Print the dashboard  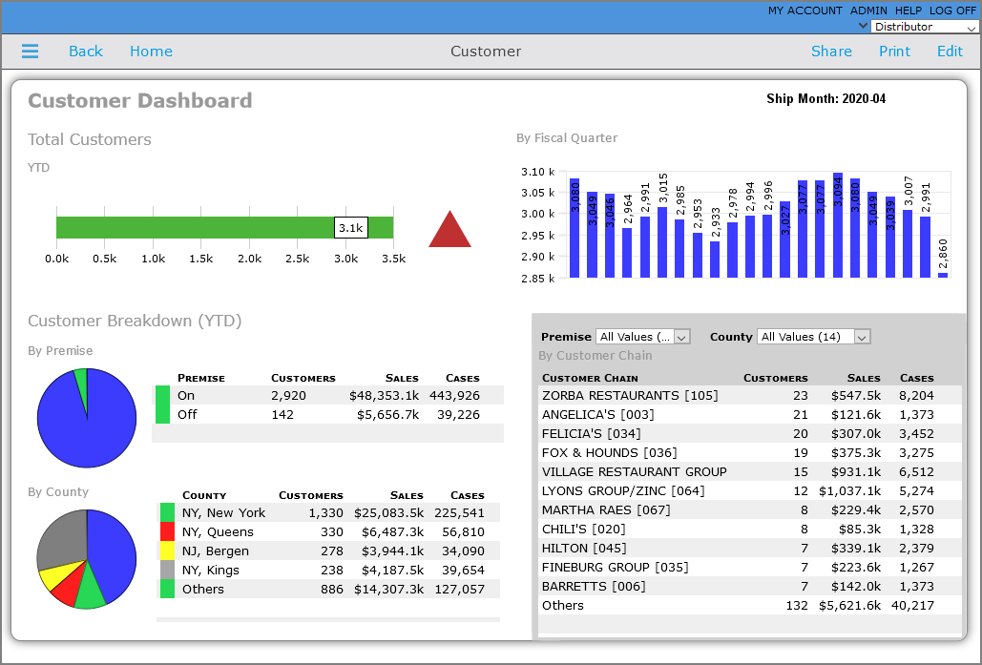tap(894, 52)
